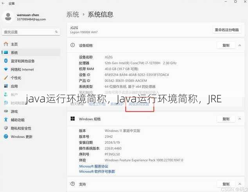Click the Accessibility figure icon

pos(6,120)
